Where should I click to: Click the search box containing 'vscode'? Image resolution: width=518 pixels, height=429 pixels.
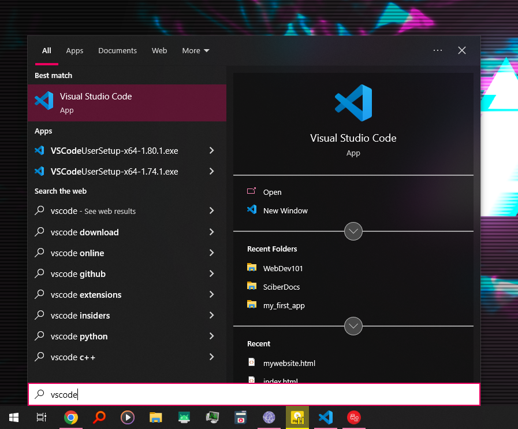(254, 394)
